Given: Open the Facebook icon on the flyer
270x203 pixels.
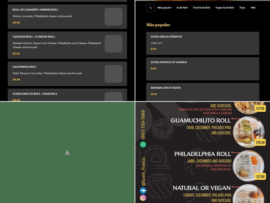Looking at the screenshot, I should coord(143,190).
